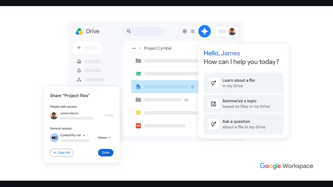Click the lightbulb icon beside Ask a question
The image size is (333, 187).
pos(213,124)
